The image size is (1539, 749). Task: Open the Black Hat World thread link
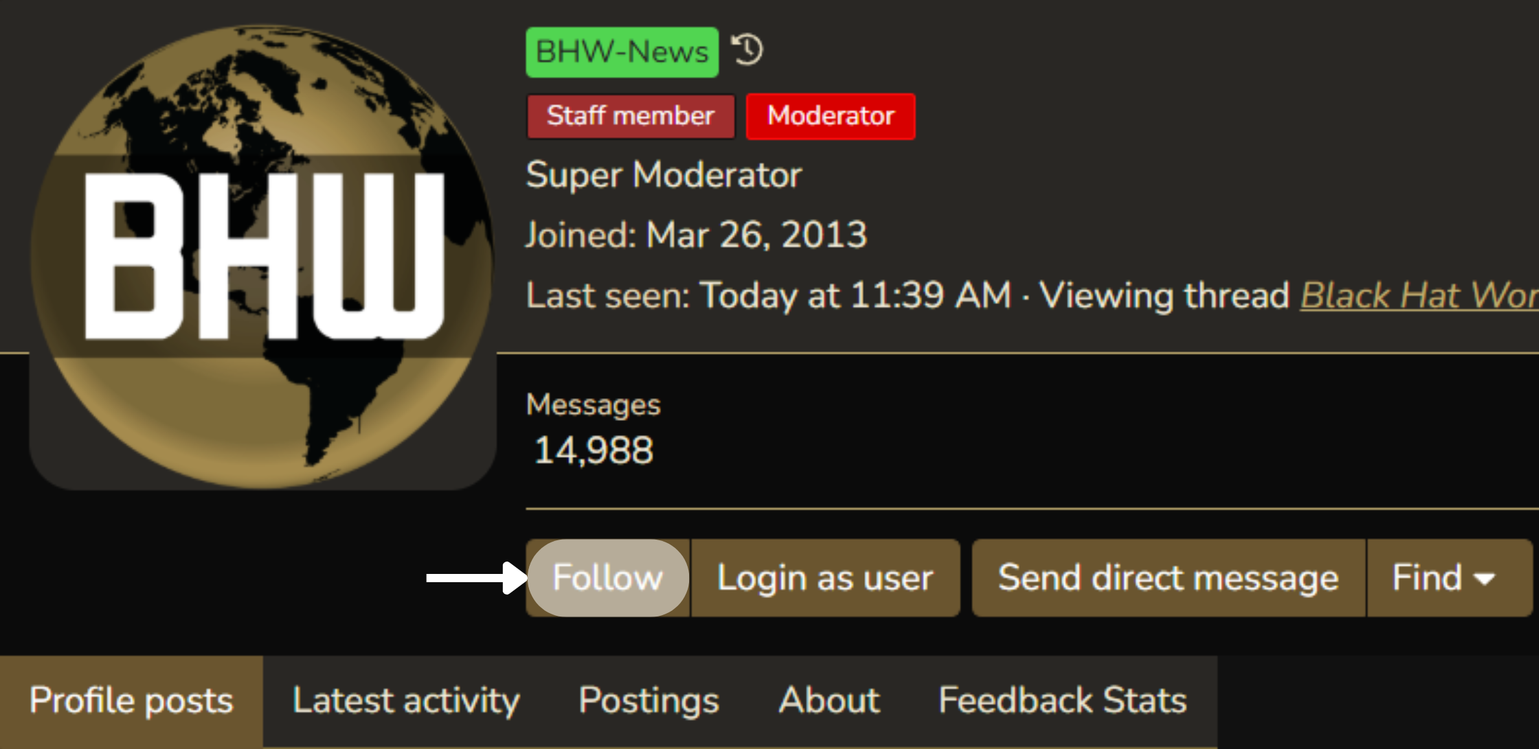tap(1419, 296)
